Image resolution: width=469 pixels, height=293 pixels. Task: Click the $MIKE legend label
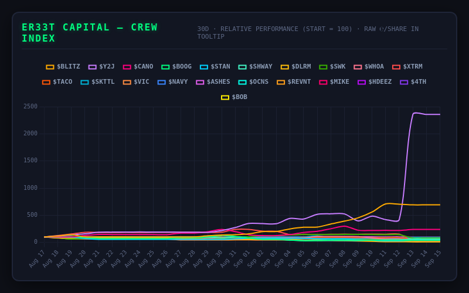tap(339, 81)
